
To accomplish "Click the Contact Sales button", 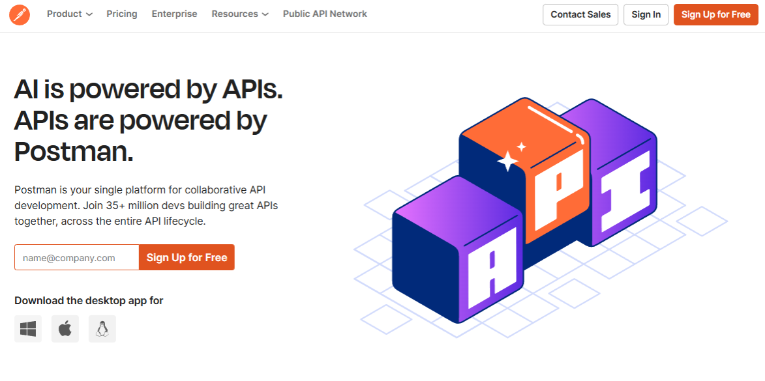I will coord(580,14).
